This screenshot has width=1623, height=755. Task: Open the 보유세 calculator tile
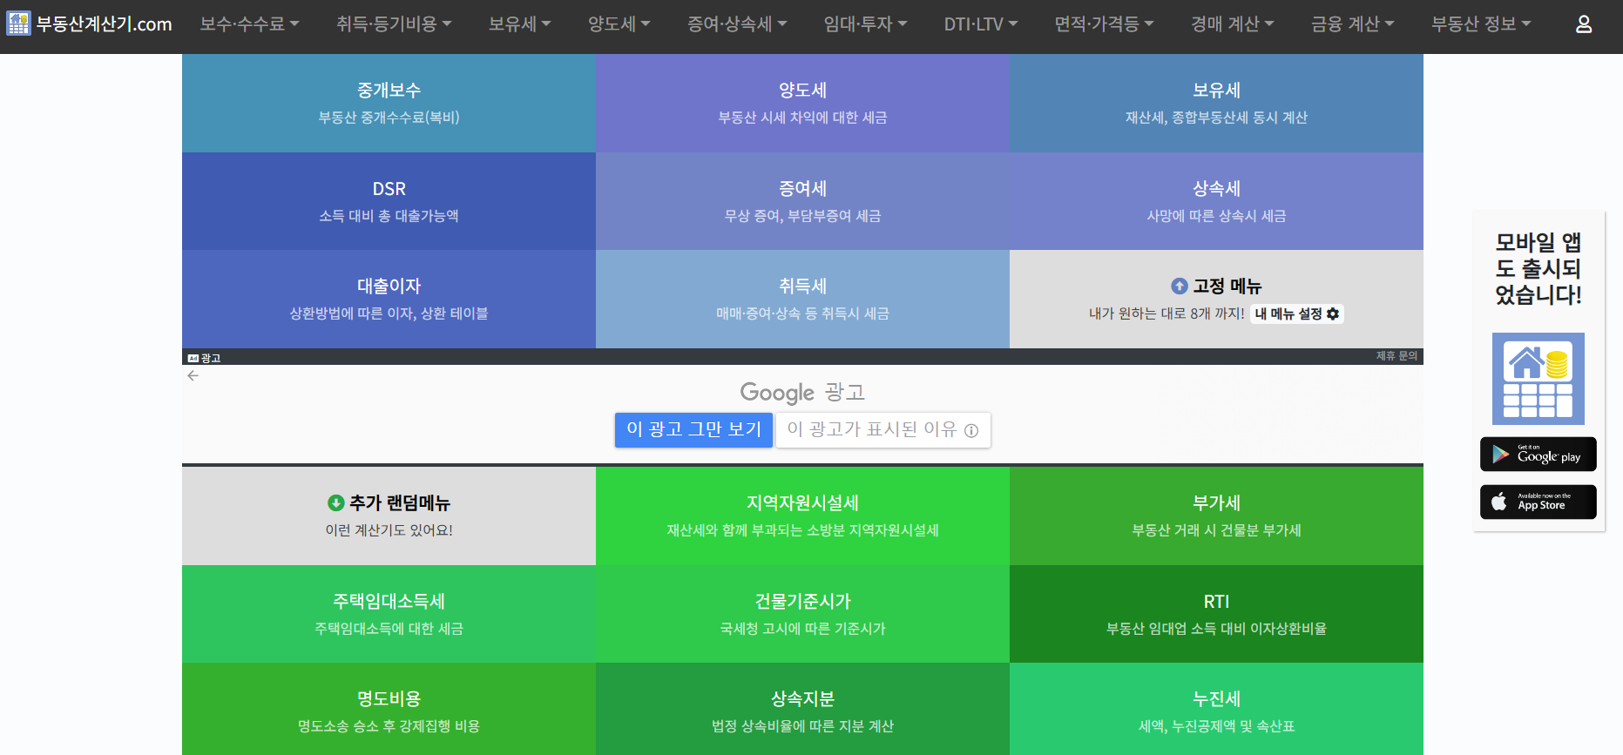(1216, 103)
